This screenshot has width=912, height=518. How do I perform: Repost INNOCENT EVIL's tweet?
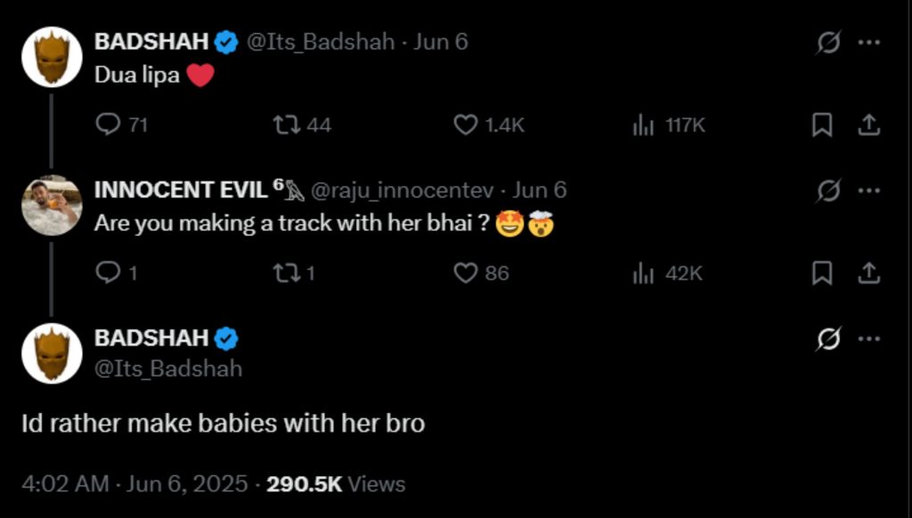click(x=287, y=273)
